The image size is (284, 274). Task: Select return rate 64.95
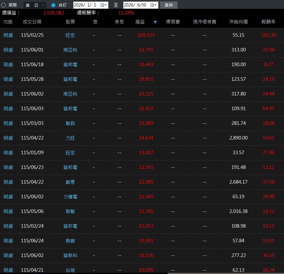click(x=268, y=108)
